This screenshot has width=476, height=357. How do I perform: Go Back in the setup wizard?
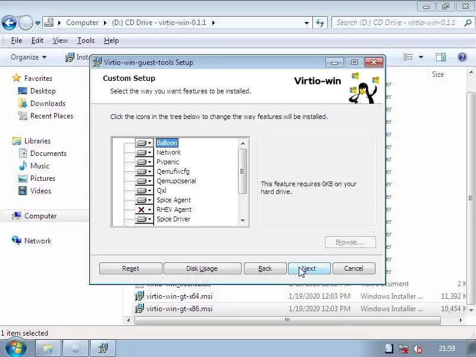[x=265, y=268]
